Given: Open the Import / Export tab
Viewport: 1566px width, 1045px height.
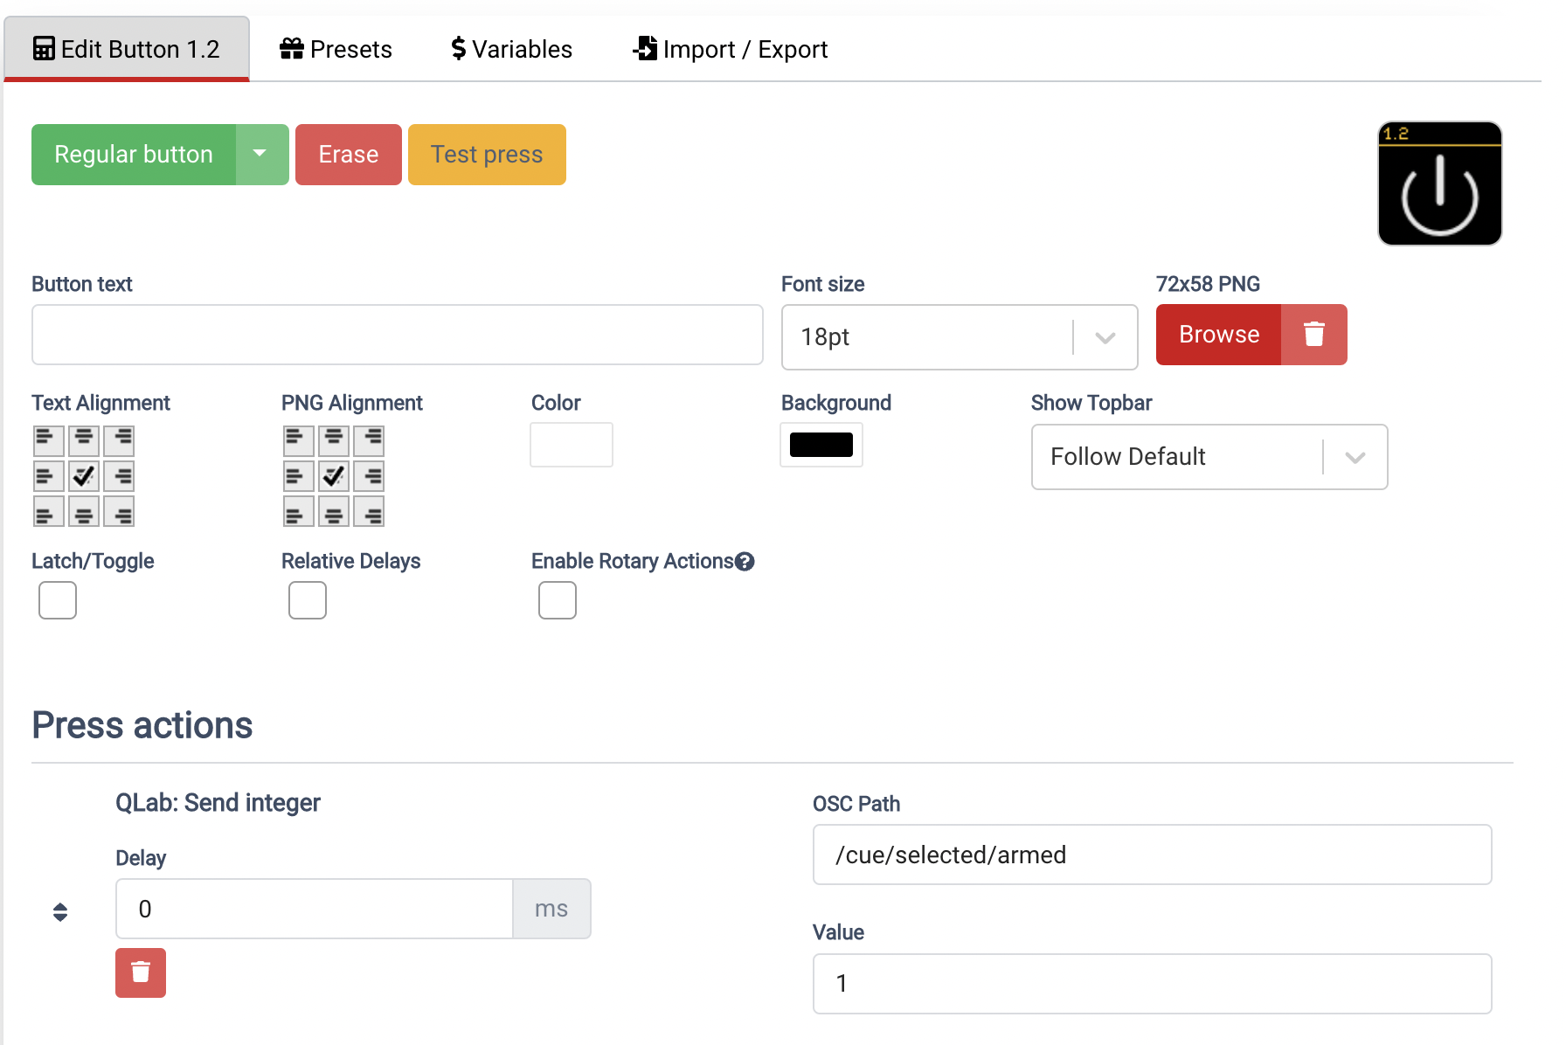Looking at the screenshot, I should coord(730,50).
